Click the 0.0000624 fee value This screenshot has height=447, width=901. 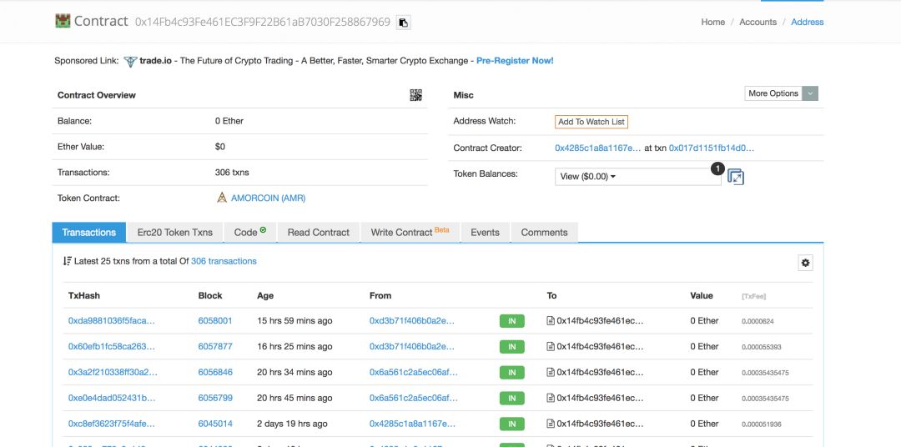tap(758, 321)
